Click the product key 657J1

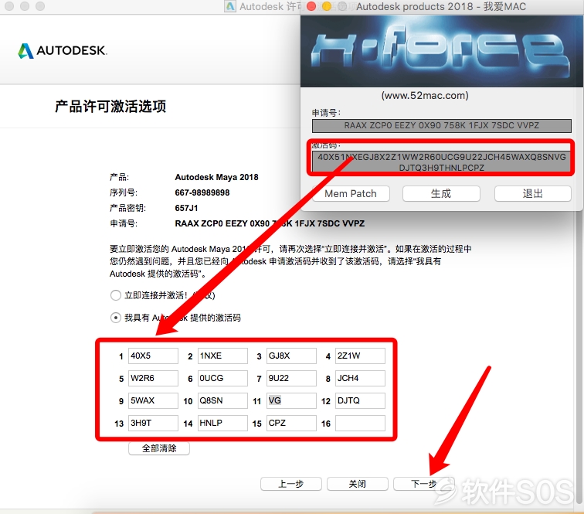tap(186, 208)
